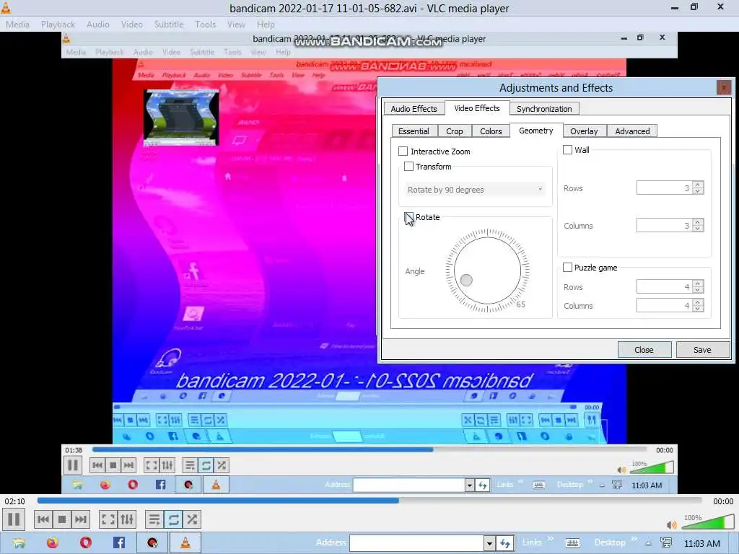739x554 pixels.
Task: Stop playback in the outer VLC controls
Action: (62, 519)
